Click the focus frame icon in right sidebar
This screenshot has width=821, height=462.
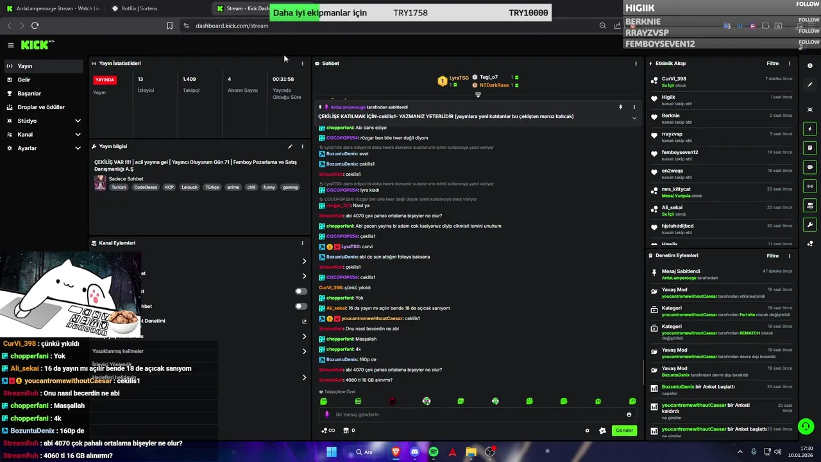tap(810, 110)
